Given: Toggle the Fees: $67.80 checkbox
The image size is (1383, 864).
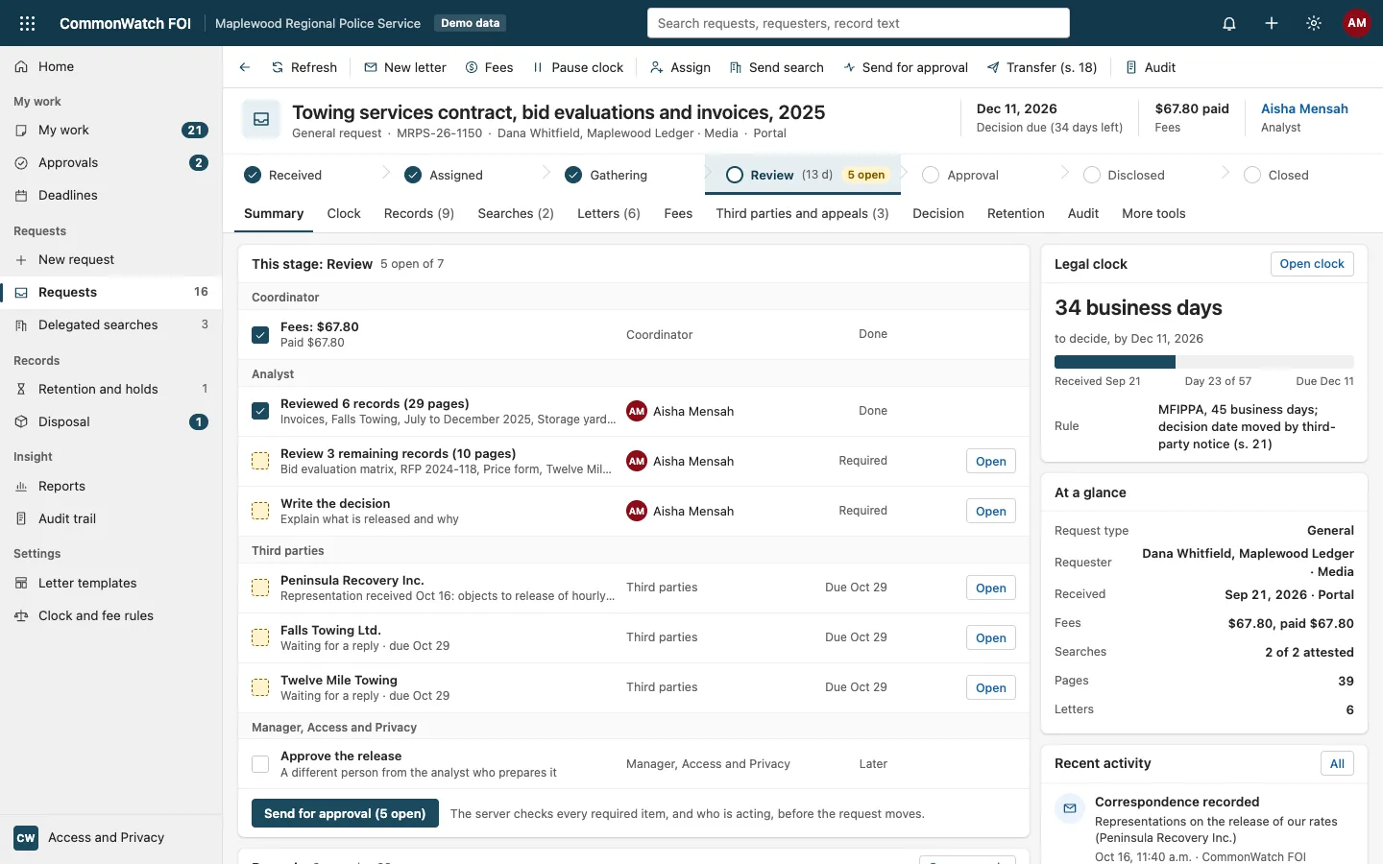Looking at the screenshot, I should pyautogui.click(x=260, y=335).
